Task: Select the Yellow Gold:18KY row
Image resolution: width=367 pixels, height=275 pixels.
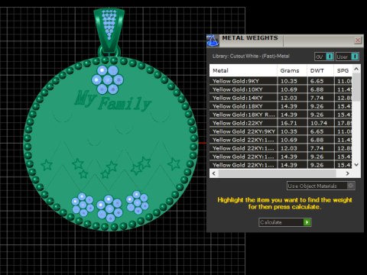Action: tap(281, 106)
